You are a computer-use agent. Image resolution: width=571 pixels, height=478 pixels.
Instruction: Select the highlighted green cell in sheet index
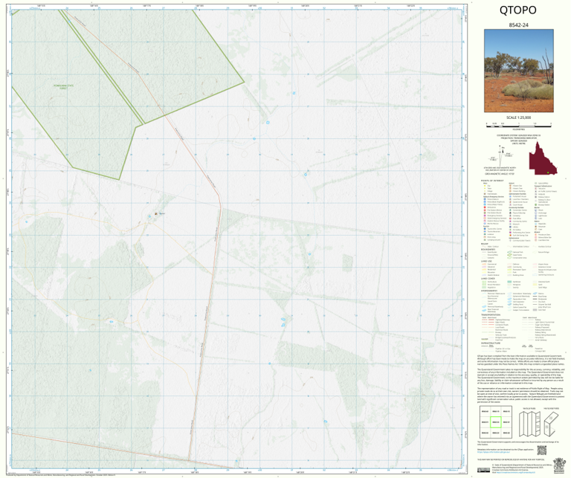tap(496, 422)
